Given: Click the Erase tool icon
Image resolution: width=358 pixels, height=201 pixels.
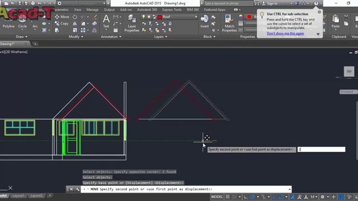Looking at the screenshot, I should tap(95, 17).
